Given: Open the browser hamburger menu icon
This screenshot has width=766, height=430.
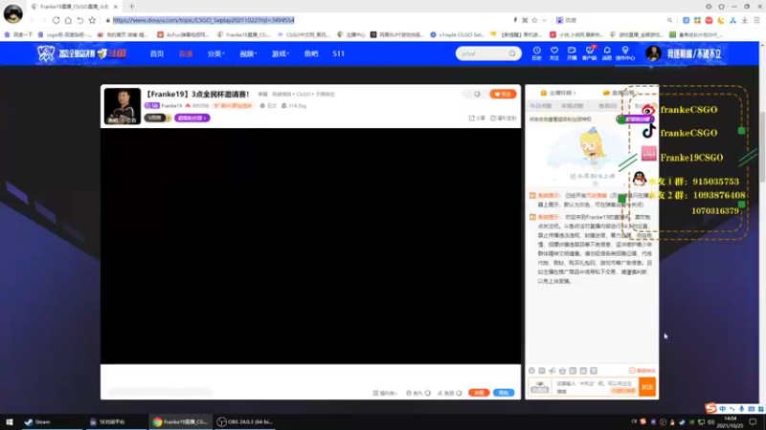Looking at the screenshot, I should [756, 20].
